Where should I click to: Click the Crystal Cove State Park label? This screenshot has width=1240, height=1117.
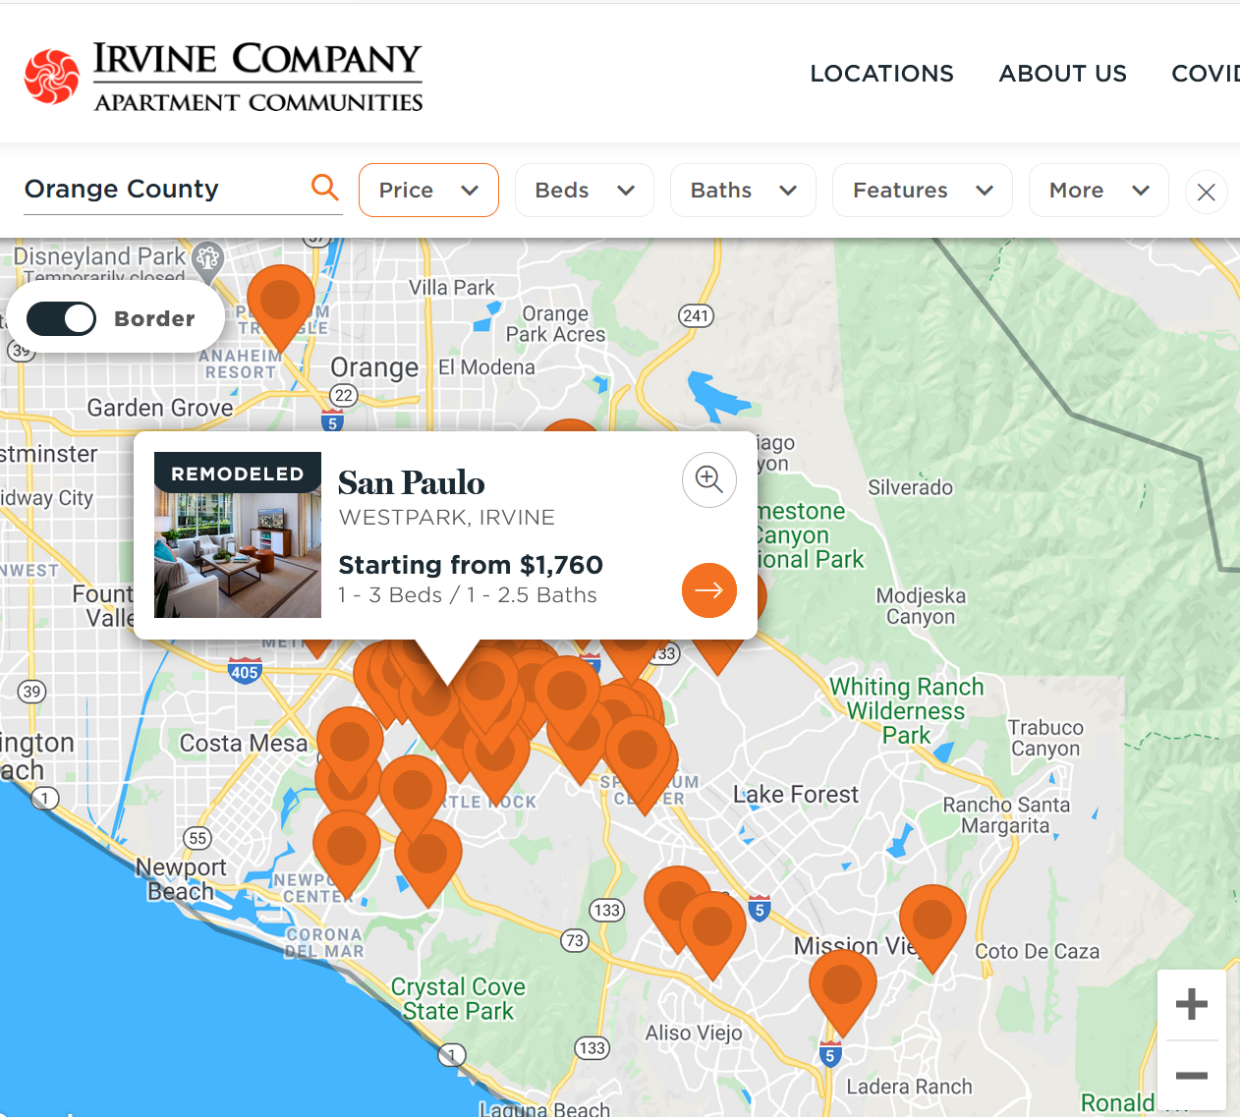(458, 999)
